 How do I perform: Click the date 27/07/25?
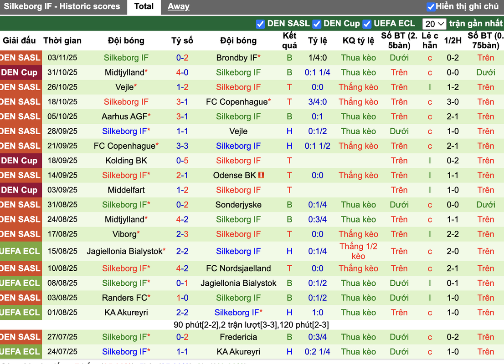coord(62,337)
